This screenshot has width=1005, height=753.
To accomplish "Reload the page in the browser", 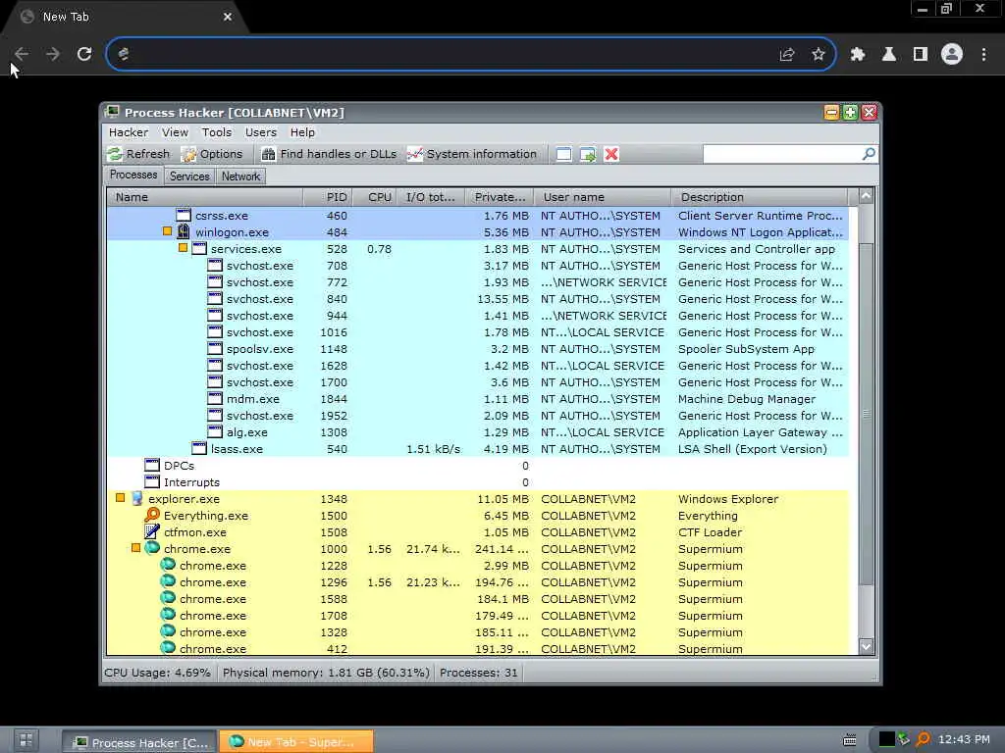I will pyautogui.click(x=84, y=54).
